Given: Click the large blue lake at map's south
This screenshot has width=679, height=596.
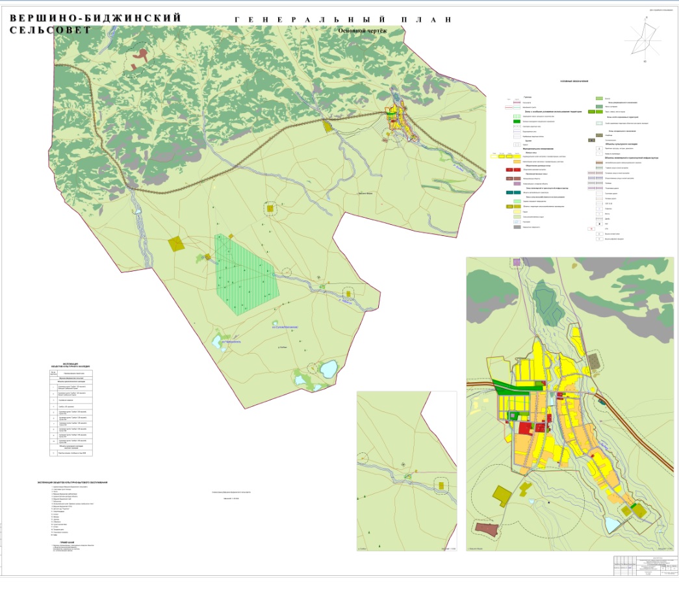Looking at the screenshot, I should coord(326,371).
